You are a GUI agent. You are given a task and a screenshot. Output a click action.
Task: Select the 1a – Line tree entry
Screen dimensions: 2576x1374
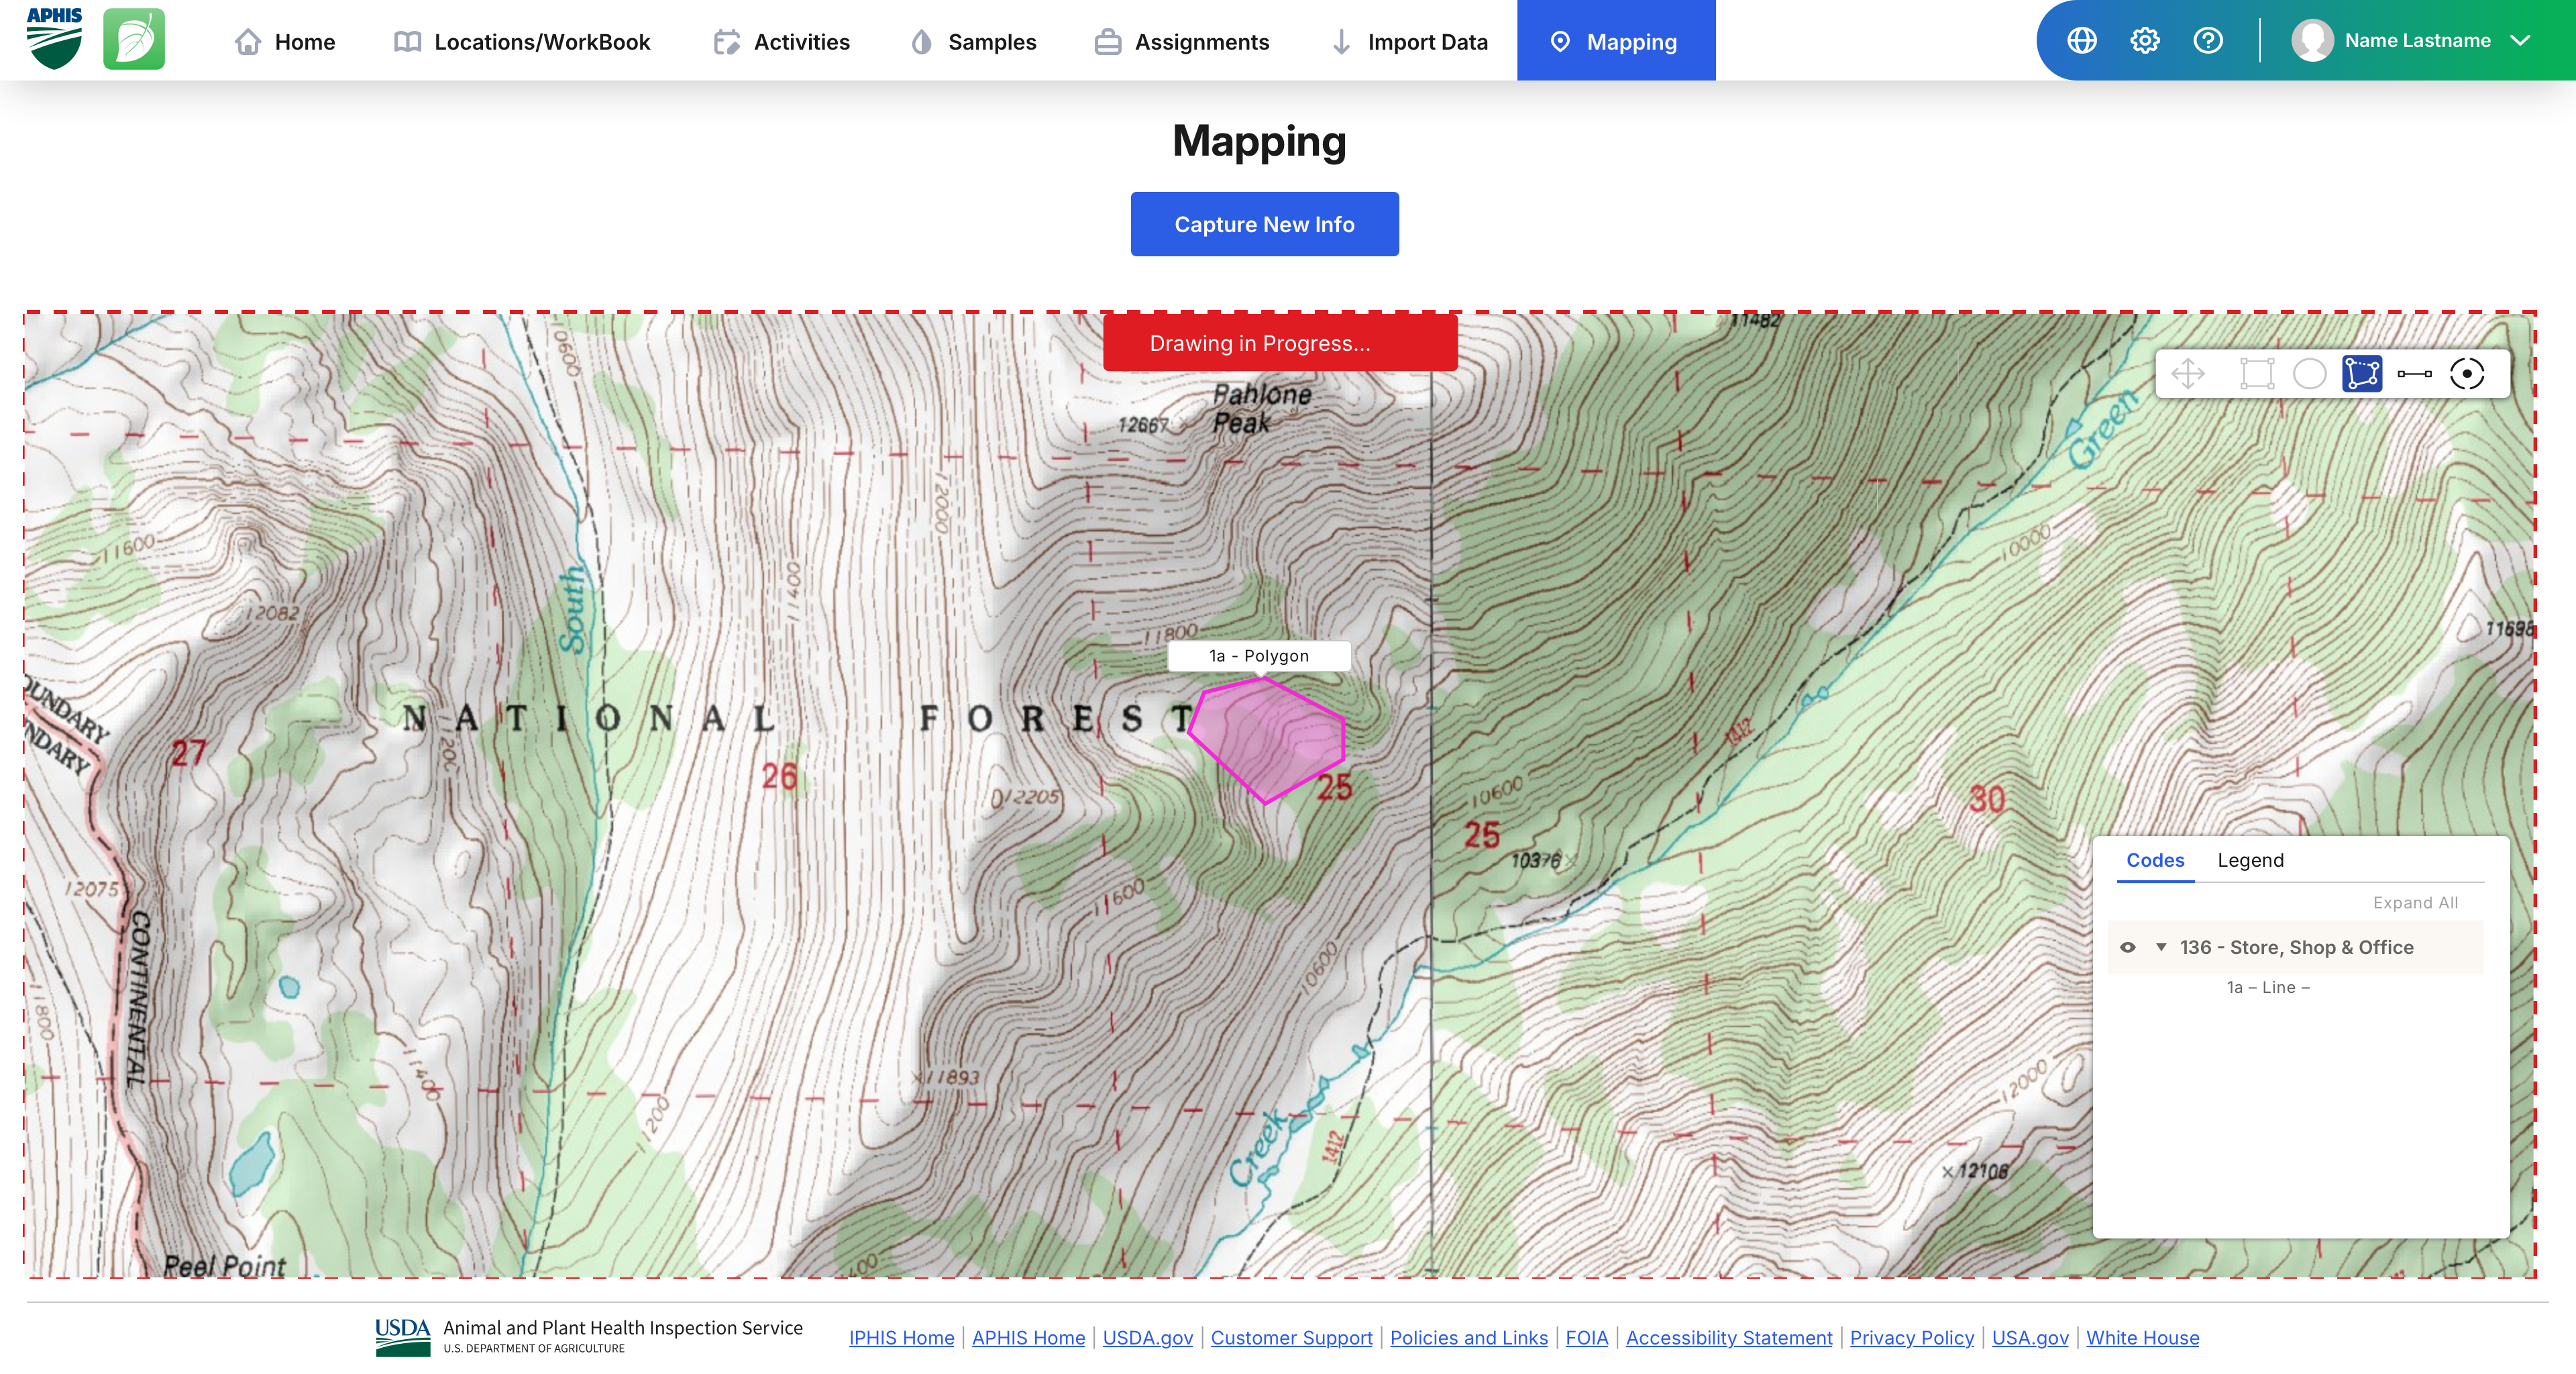[x=2267, y=987]
